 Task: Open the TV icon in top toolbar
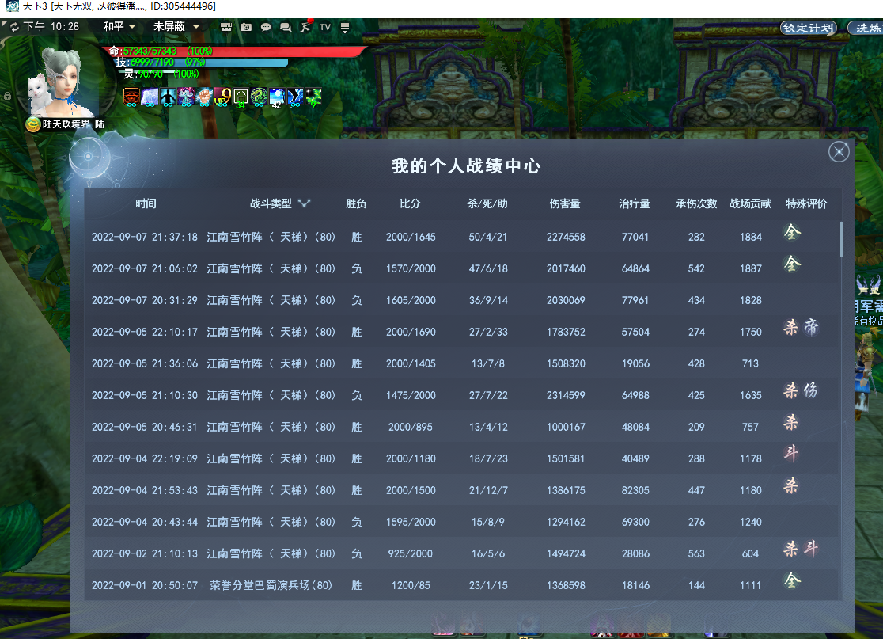tap(325, 26)
